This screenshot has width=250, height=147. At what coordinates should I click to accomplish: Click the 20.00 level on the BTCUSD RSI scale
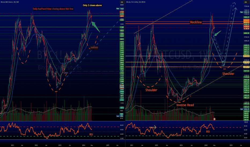(246, 138)
